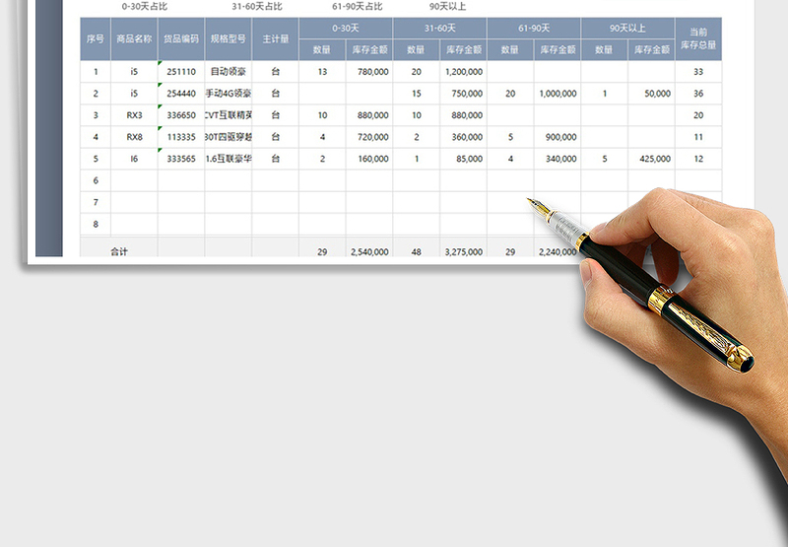This screenshot has width=788, height=547.
Task: Click the amount cell 360,000
Action: pos(463,137)
